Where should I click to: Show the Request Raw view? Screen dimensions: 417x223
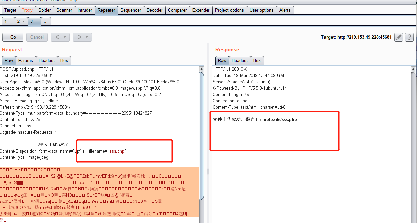pos(9,60)
